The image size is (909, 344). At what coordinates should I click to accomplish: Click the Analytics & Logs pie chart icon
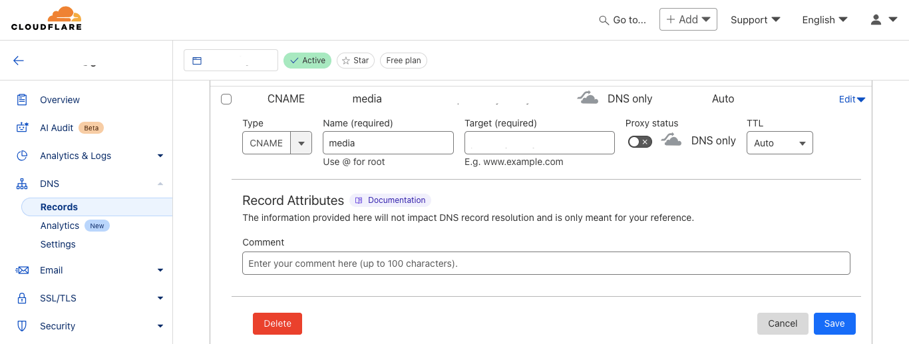22,156
